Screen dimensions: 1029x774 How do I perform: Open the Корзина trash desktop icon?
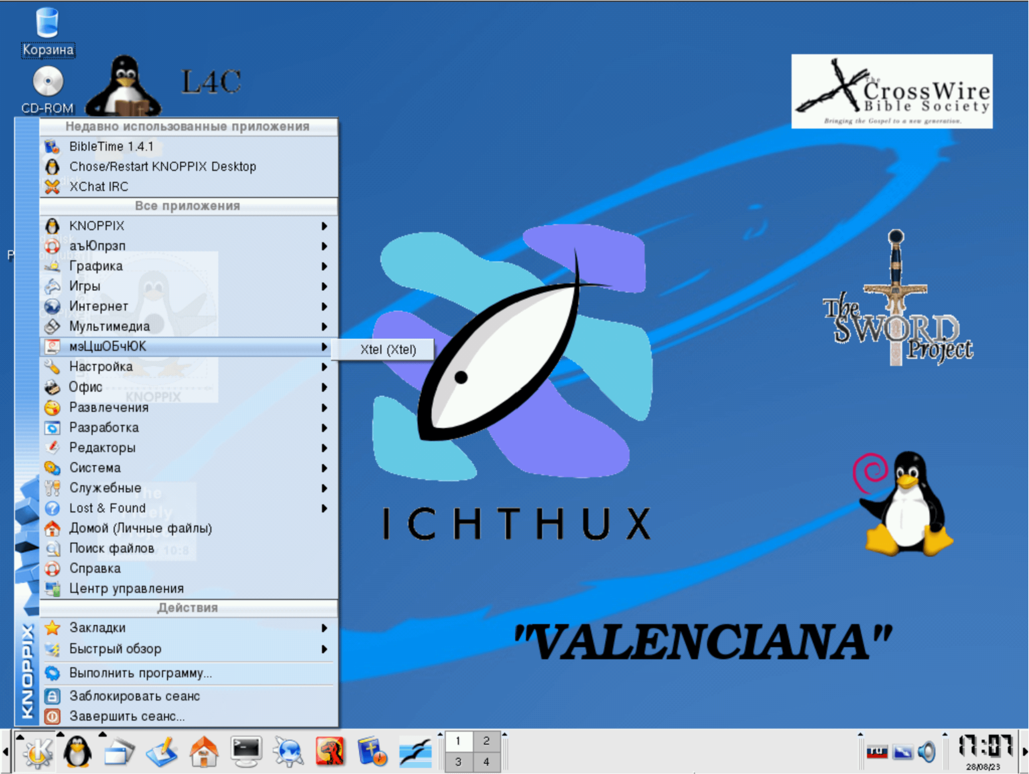click(47, 32)
